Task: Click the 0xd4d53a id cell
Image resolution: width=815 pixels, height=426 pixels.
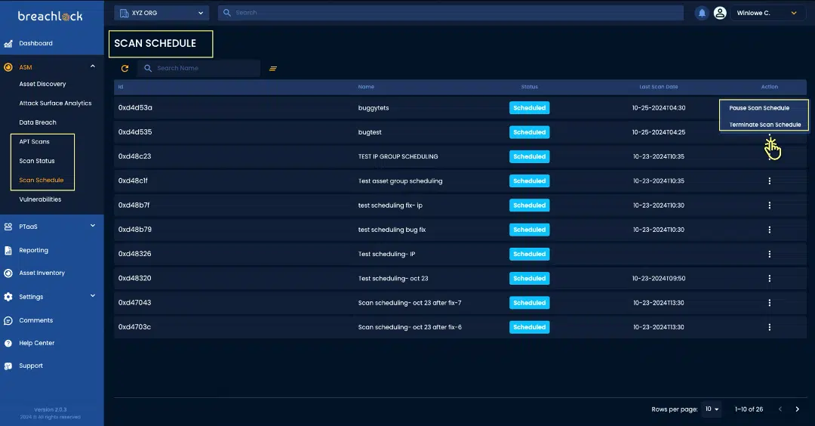Action: [x=135, y=108]
